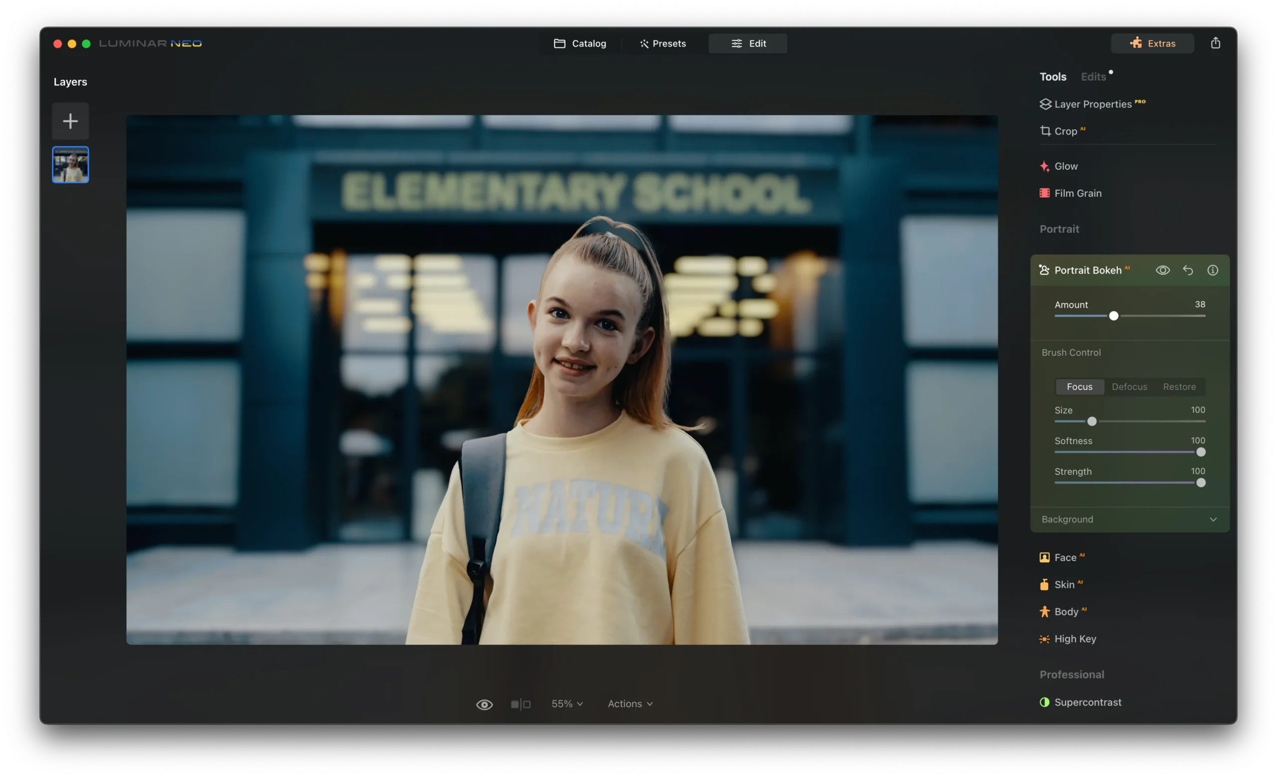The height and width of the screenshot is (777, 1277).
Task: Reset Portrait Bokeh with undo arrow
Action: [1188, 270]
